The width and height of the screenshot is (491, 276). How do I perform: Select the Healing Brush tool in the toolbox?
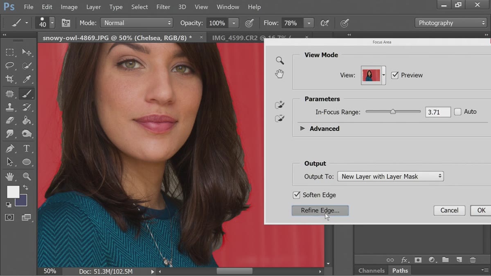tap(10, 94)
